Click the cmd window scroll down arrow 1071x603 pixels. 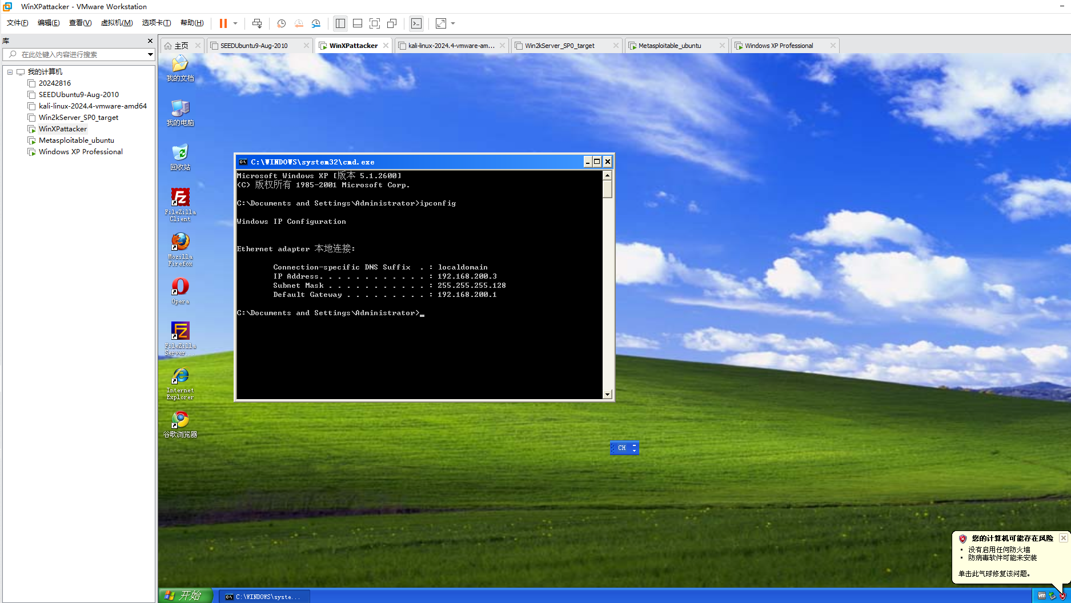(x=607, y=395)
